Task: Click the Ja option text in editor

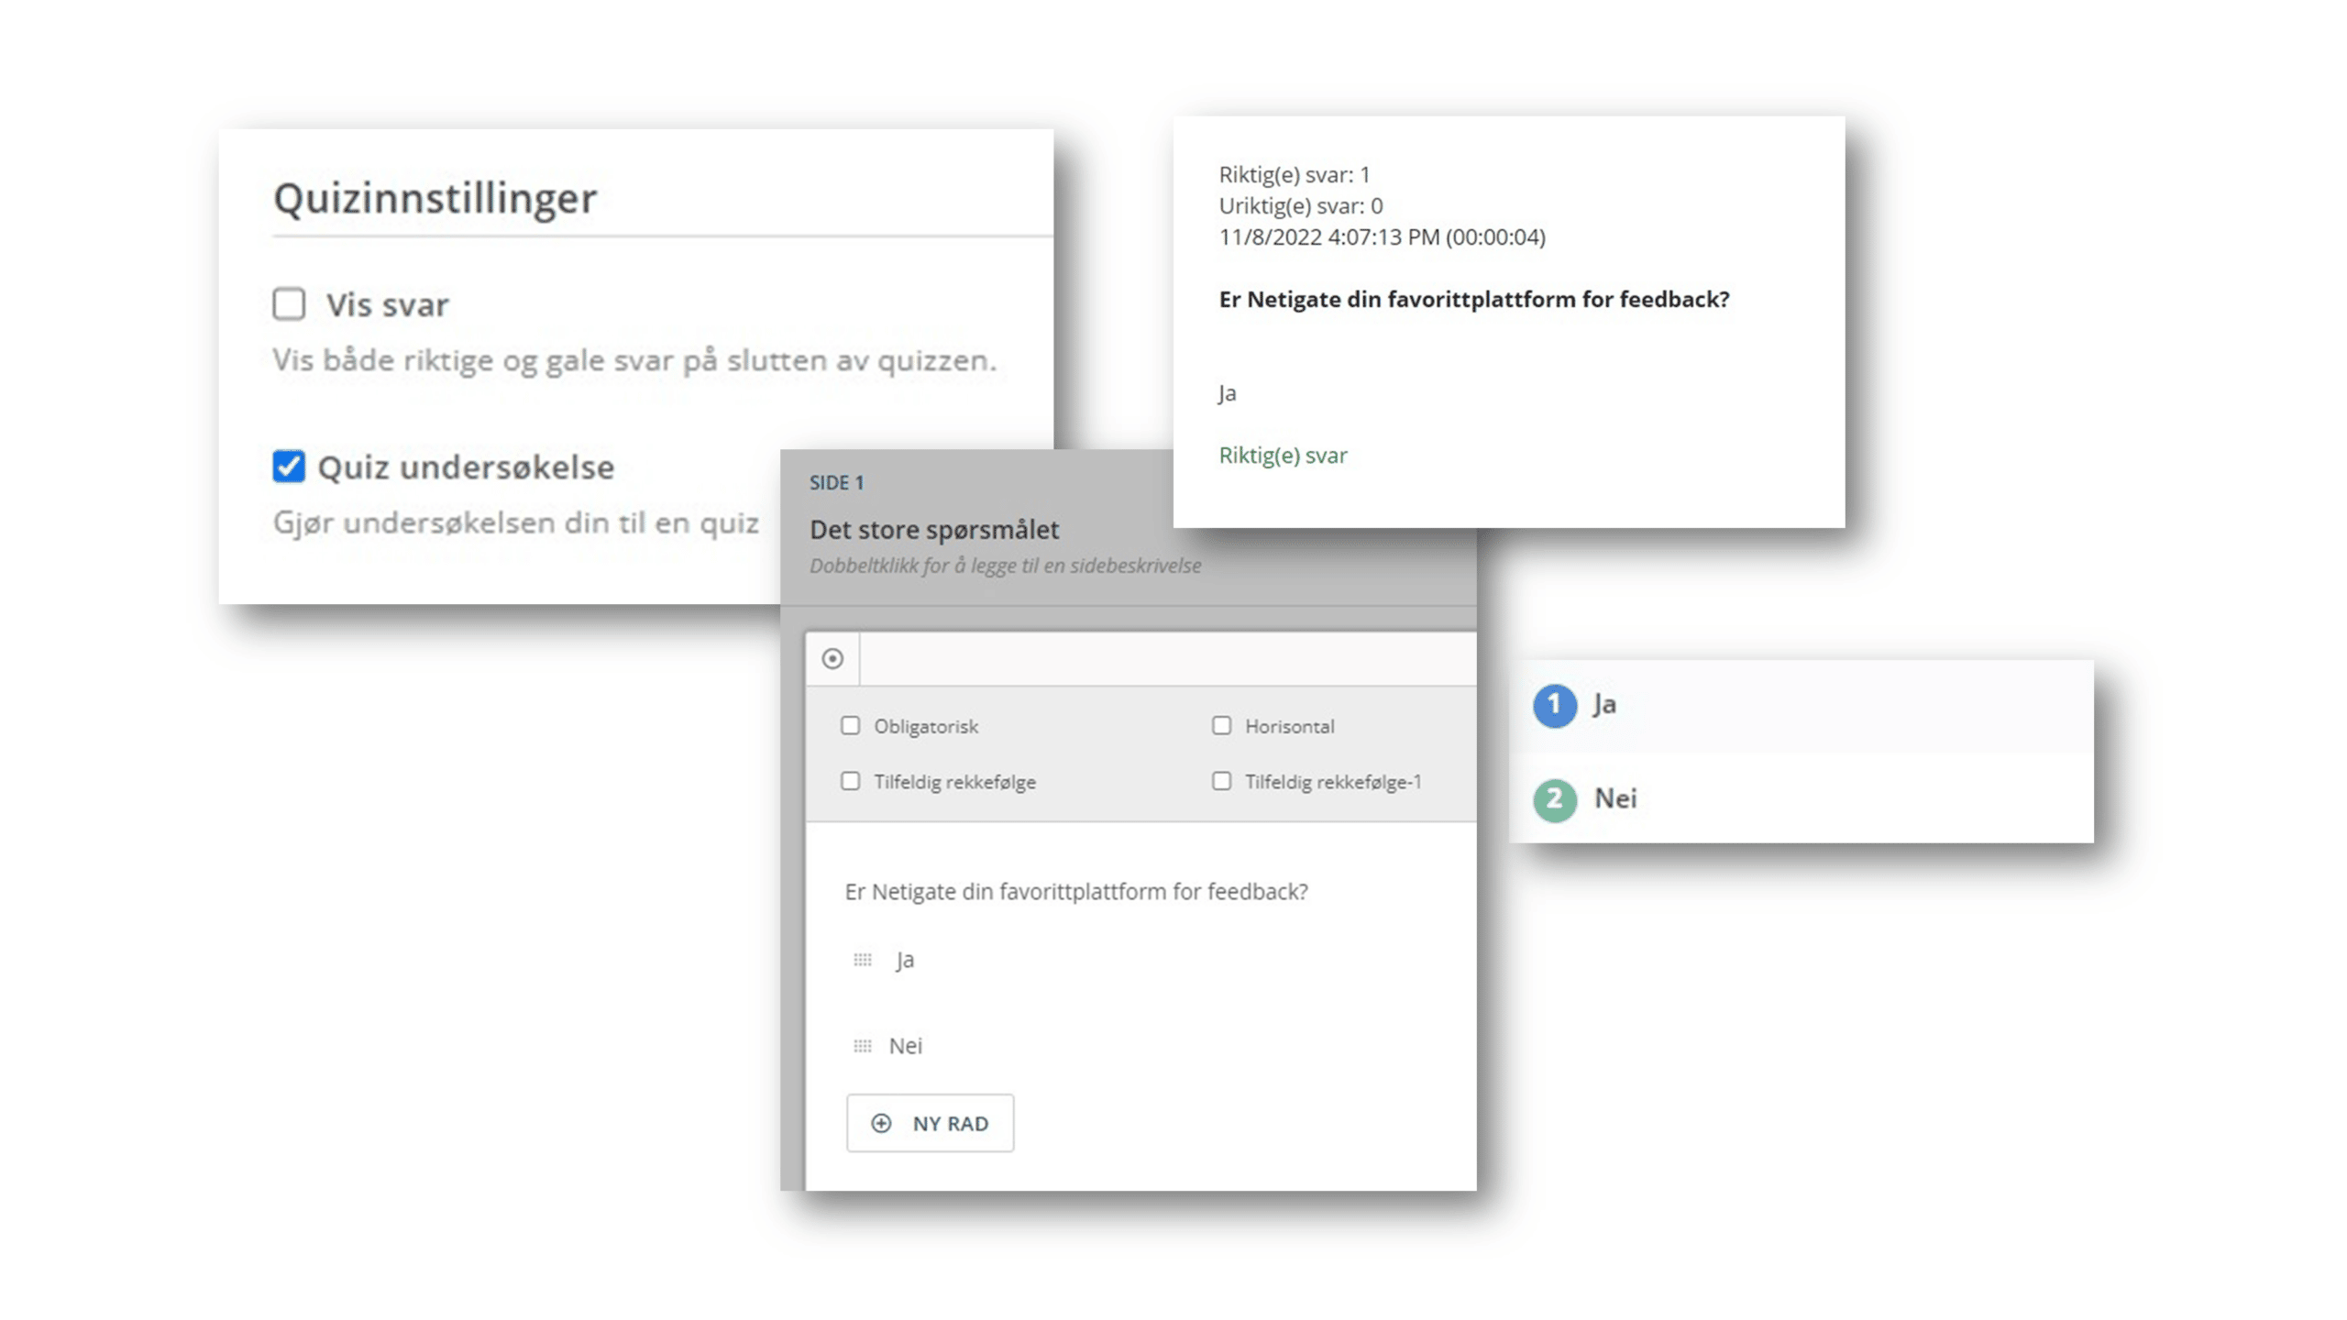Action: click(x=906, y=960)
